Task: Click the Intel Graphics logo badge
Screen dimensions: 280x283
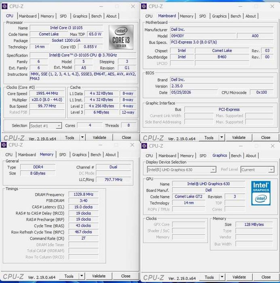Action: [261, 193]
